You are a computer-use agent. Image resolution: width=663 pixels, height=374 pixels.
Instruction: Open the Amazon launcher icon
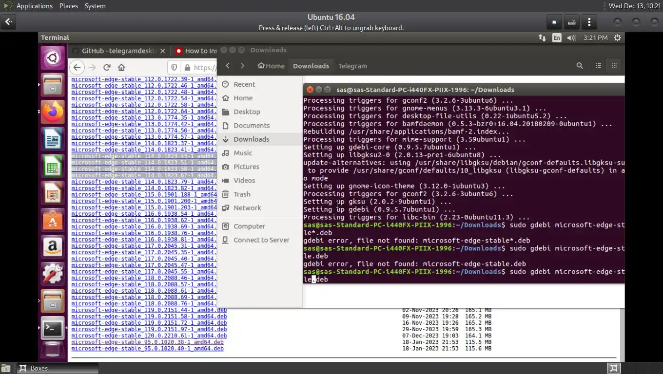point(53,247)
